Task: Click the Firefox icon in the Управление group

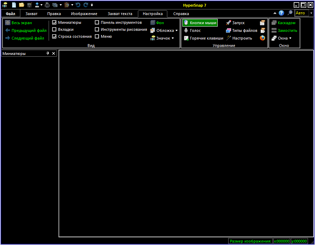Action: (262, 38)
